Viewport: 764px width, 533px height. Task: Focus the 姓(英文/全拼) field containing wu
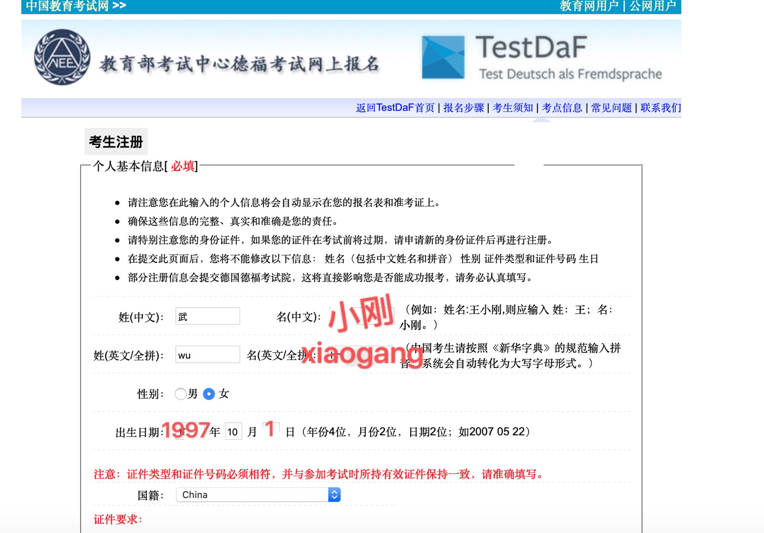point(208,355)
